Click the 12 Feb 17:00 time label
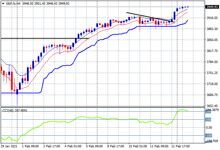Screen dimensions: 220x150 point(180,146)
